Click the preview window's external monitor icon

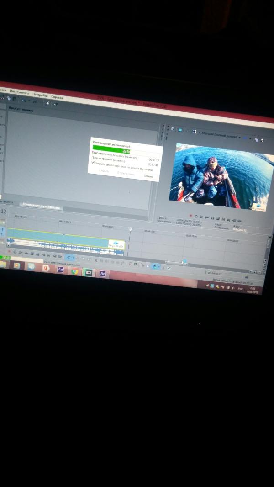[180, 130]
